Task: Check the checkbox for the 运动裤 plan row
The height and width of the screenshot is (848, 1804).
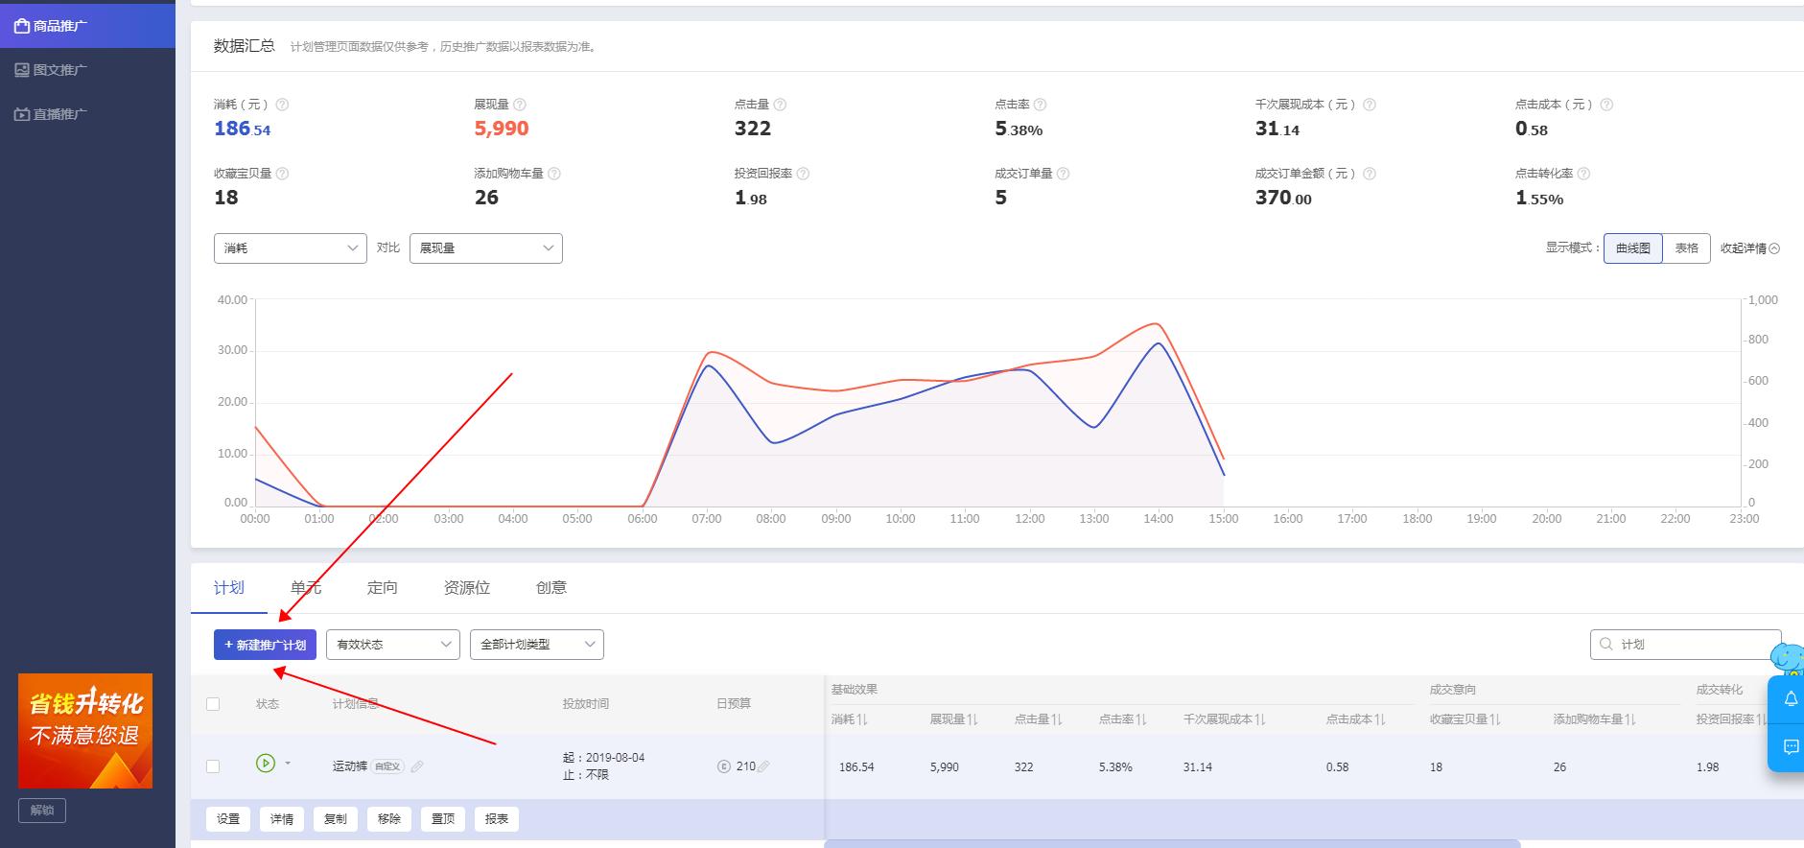Action: 213,766
